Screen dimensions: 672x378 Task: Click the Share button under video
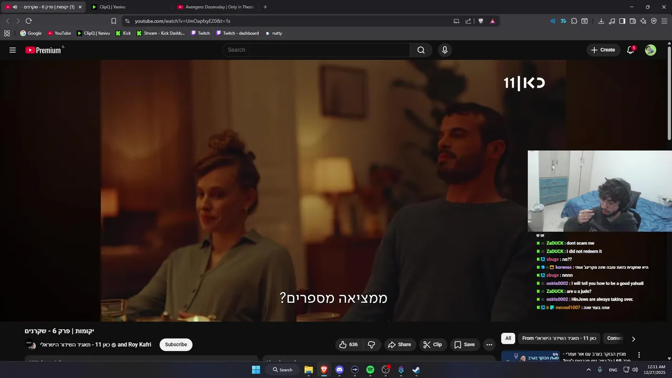click(399, 344)
